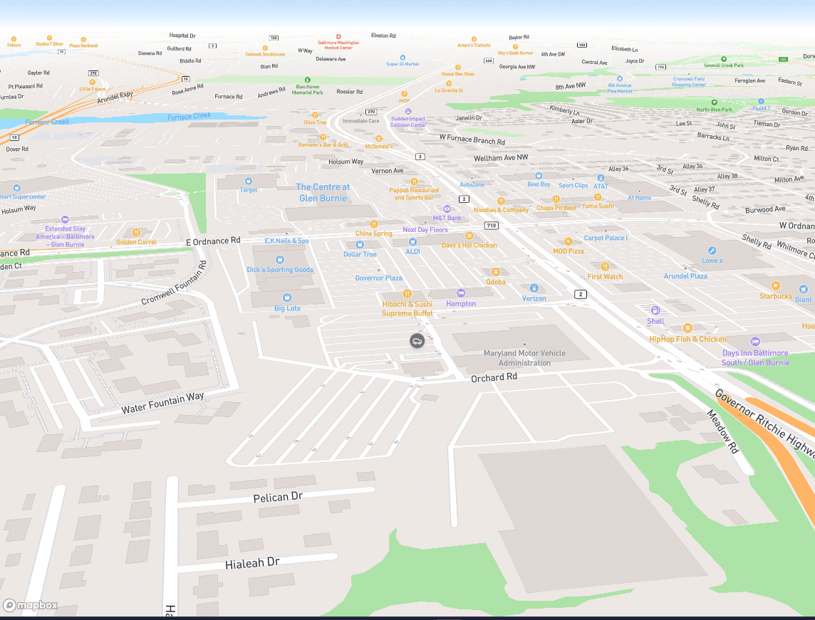The image size is (815, 620).
Task: Click the Hialeah Dr street label
Action: 253,563
